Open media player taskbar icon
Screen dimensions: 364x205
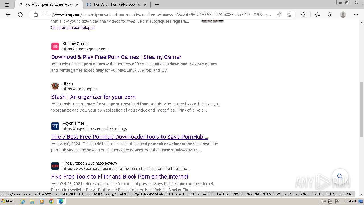click(x=42, y=201)
